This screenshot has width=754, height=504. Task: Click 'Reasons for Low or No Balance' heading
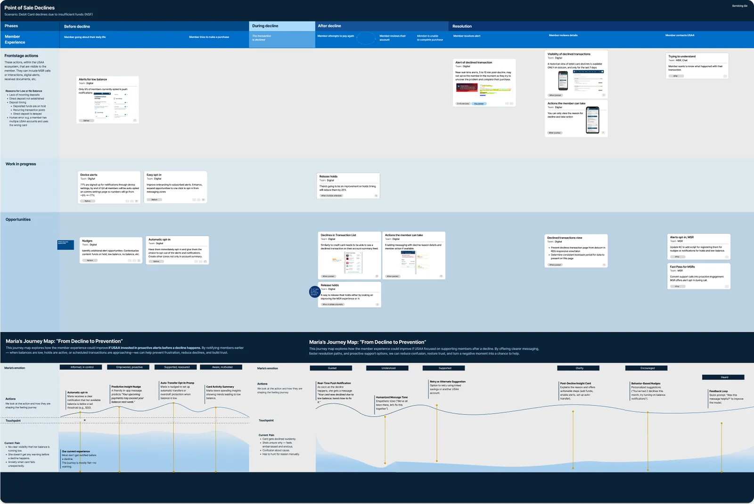pyautogui.click(x=24, y=91)
